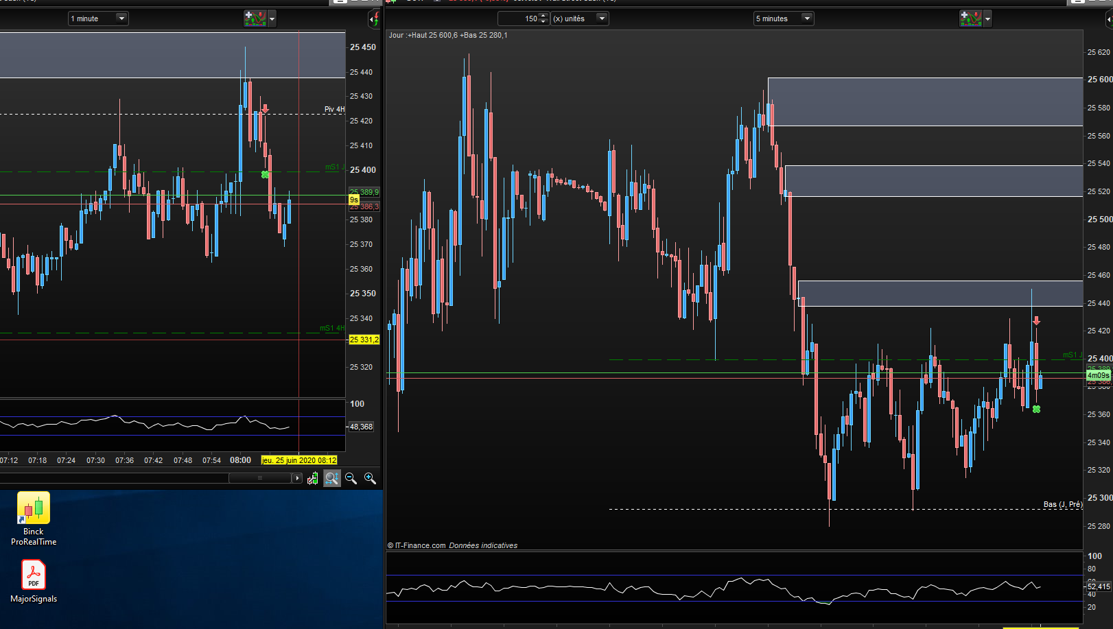This screenshot has height=629, width=1113.
Task: Click the 'Bas (J, Pré)' line label
Action: pyautogui.click(x=1063, y=504)
